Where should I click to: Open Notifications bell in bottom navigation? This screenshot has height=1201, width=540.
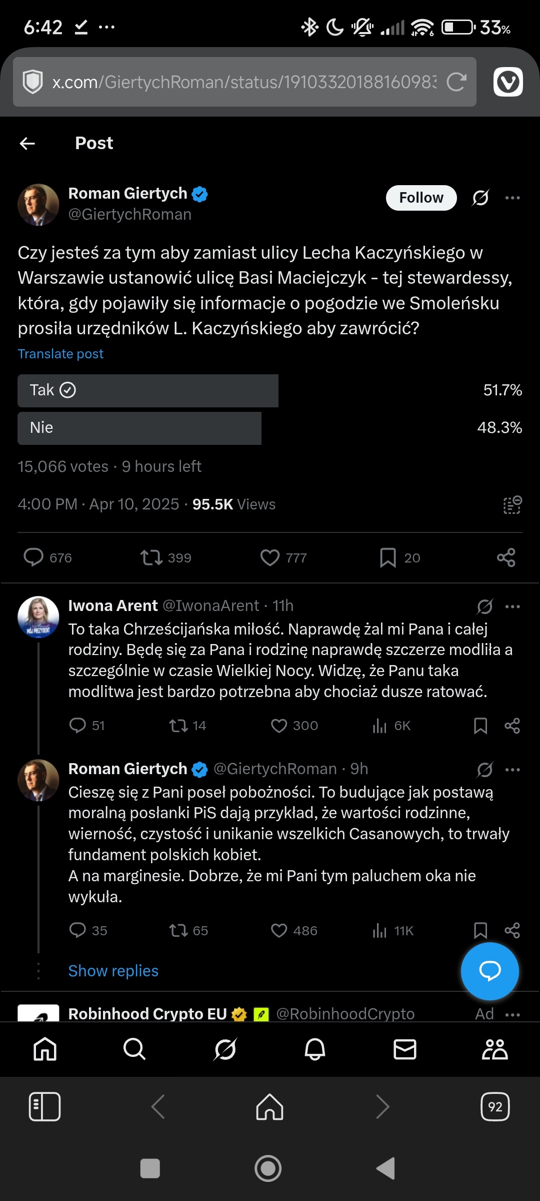(315, 1049)
